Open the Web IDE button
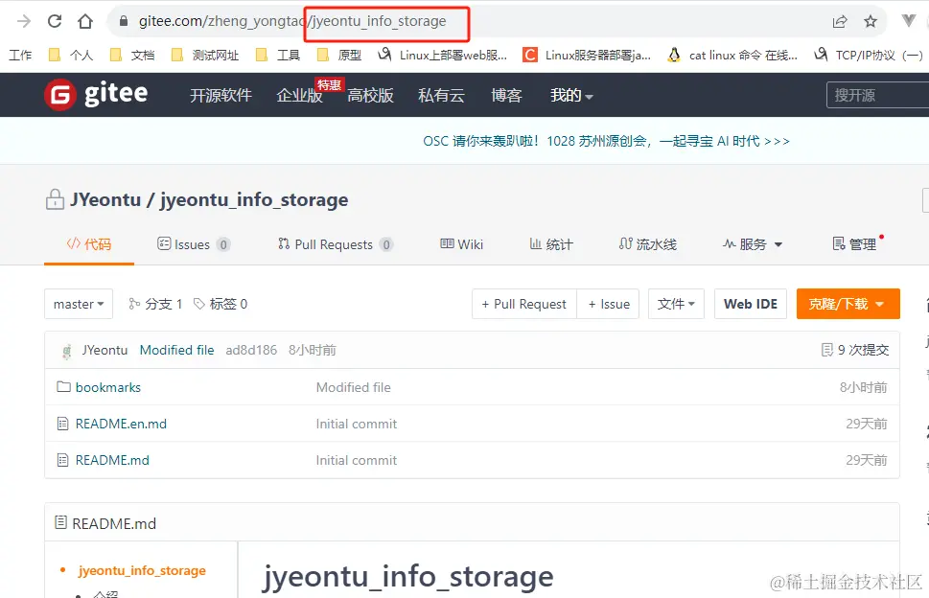Image resolution: width=929 pixels, height=598 pixels. pyautogui.click(x=750, y=304)
